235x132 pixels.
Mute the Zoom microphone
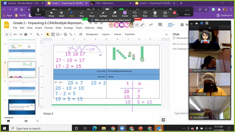coord(38,12)
